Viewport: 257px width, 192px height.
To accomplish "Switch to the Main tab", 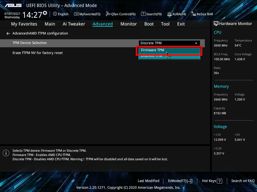I will [x=50, y=24].
